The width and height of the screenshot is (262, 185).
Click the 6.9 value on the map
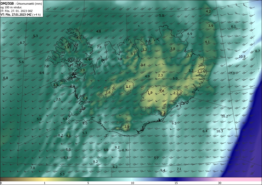190,34
